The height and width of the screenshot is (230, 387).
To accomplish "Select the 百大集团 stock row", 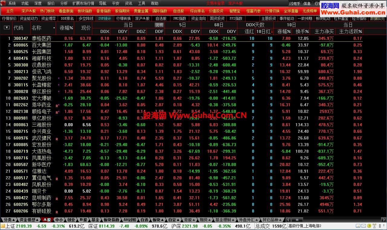I will [181, 45].
